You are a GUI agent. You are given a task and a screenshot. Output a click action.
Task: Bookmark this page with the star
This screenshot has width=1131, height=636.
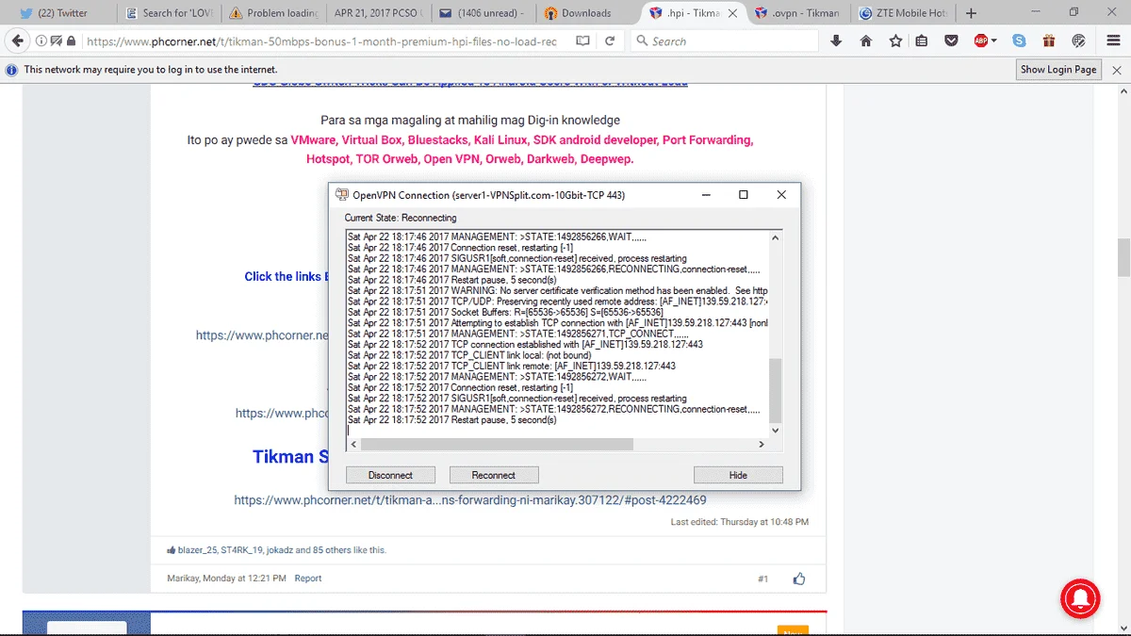click(x=895, y=41)
